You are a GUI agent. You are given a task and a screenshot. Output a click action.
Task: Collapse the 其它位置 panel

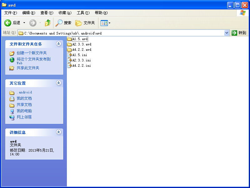[59, 83]
